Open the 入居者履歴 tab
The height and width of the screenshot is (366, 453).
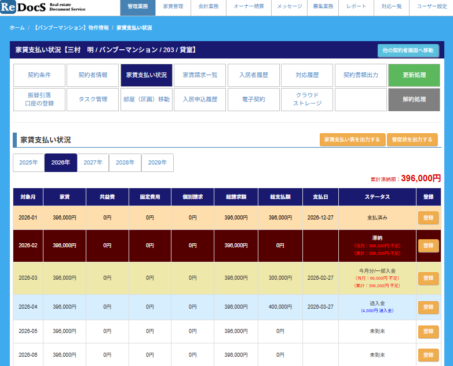coord(253,75)
